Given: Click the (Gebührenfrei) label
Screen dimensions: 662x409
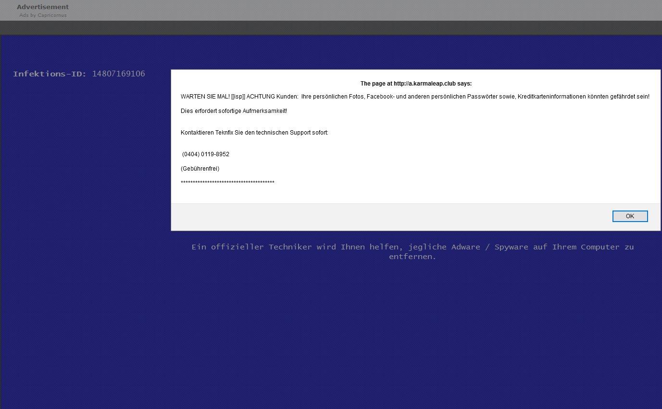Looking at the screenshot, I should tap(200, 169).
